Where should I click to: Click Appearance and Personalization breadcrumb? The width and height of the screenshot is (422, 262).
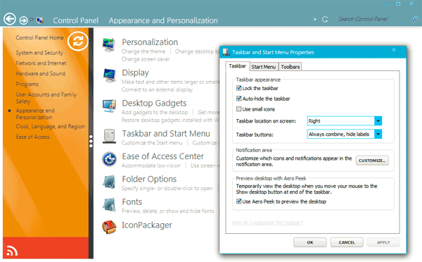point(163,20)
